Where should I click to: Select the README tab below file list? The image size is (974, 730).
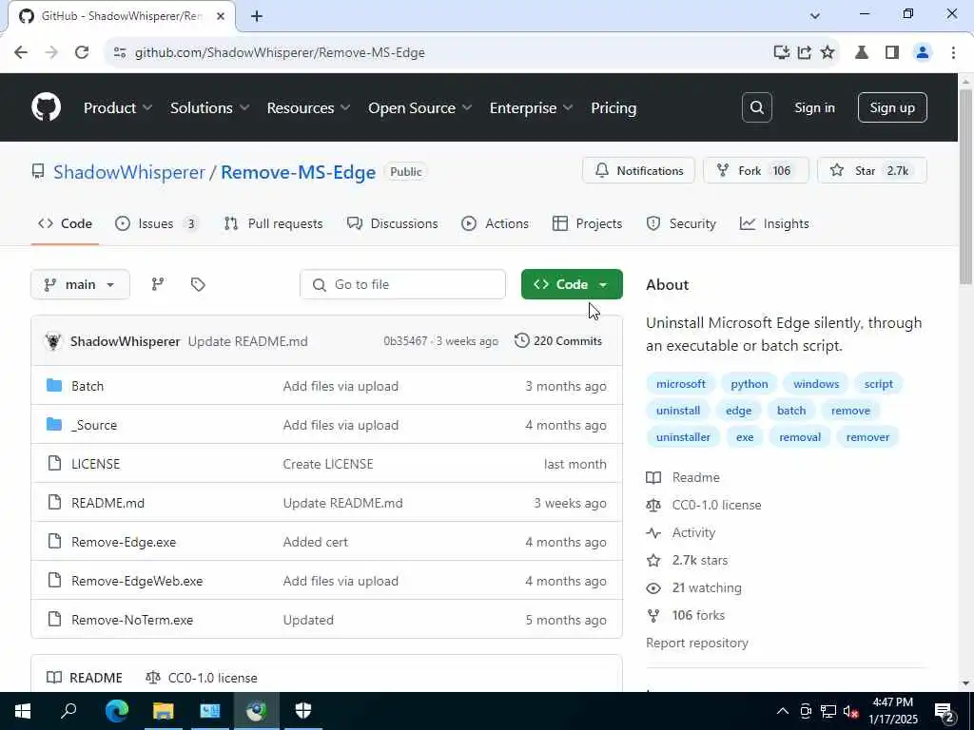click(85, 677)
